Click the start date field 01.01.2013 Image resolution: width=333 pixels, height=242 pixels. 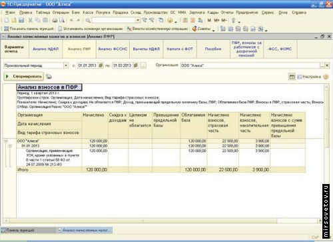pos(87,65)
